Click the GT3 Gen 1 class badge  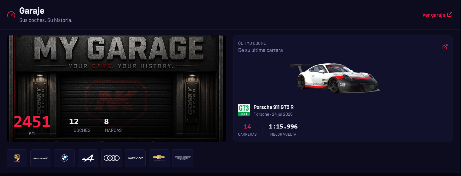(244, 110)
